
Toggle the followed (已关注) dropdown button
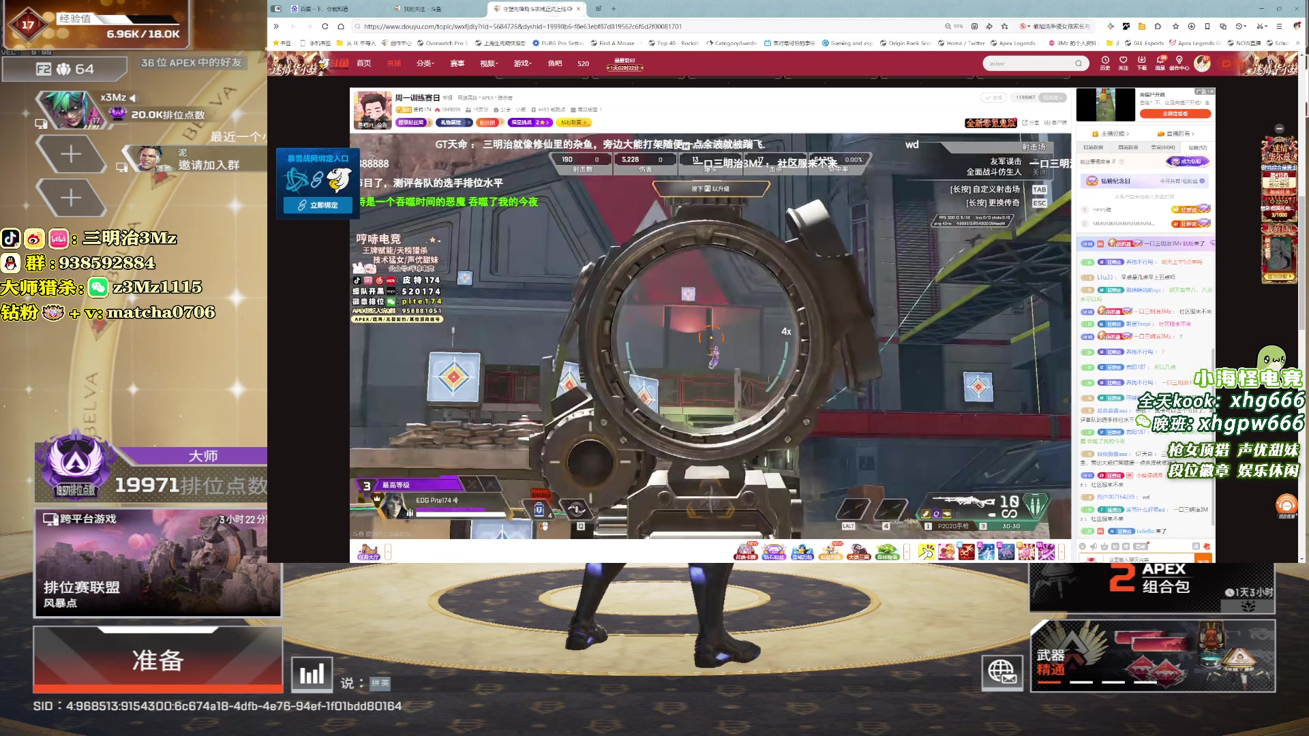1053,97
